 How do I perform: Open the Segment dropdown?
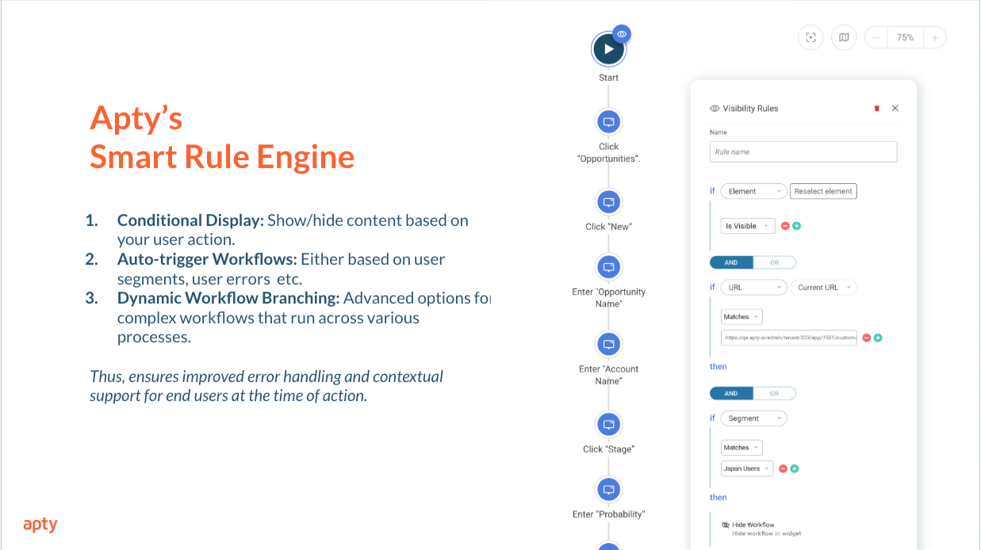(x=753, y=418)
